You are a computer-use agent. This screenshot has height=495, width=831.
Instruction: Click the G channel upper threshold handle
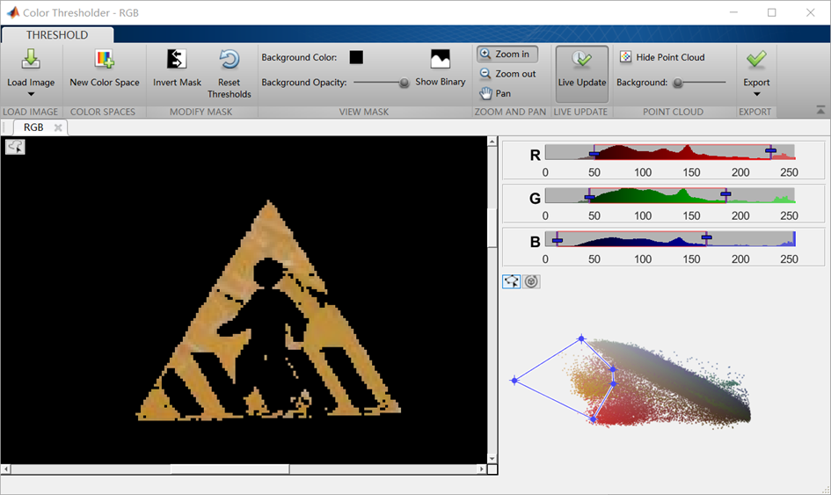[x=725, y=194]
